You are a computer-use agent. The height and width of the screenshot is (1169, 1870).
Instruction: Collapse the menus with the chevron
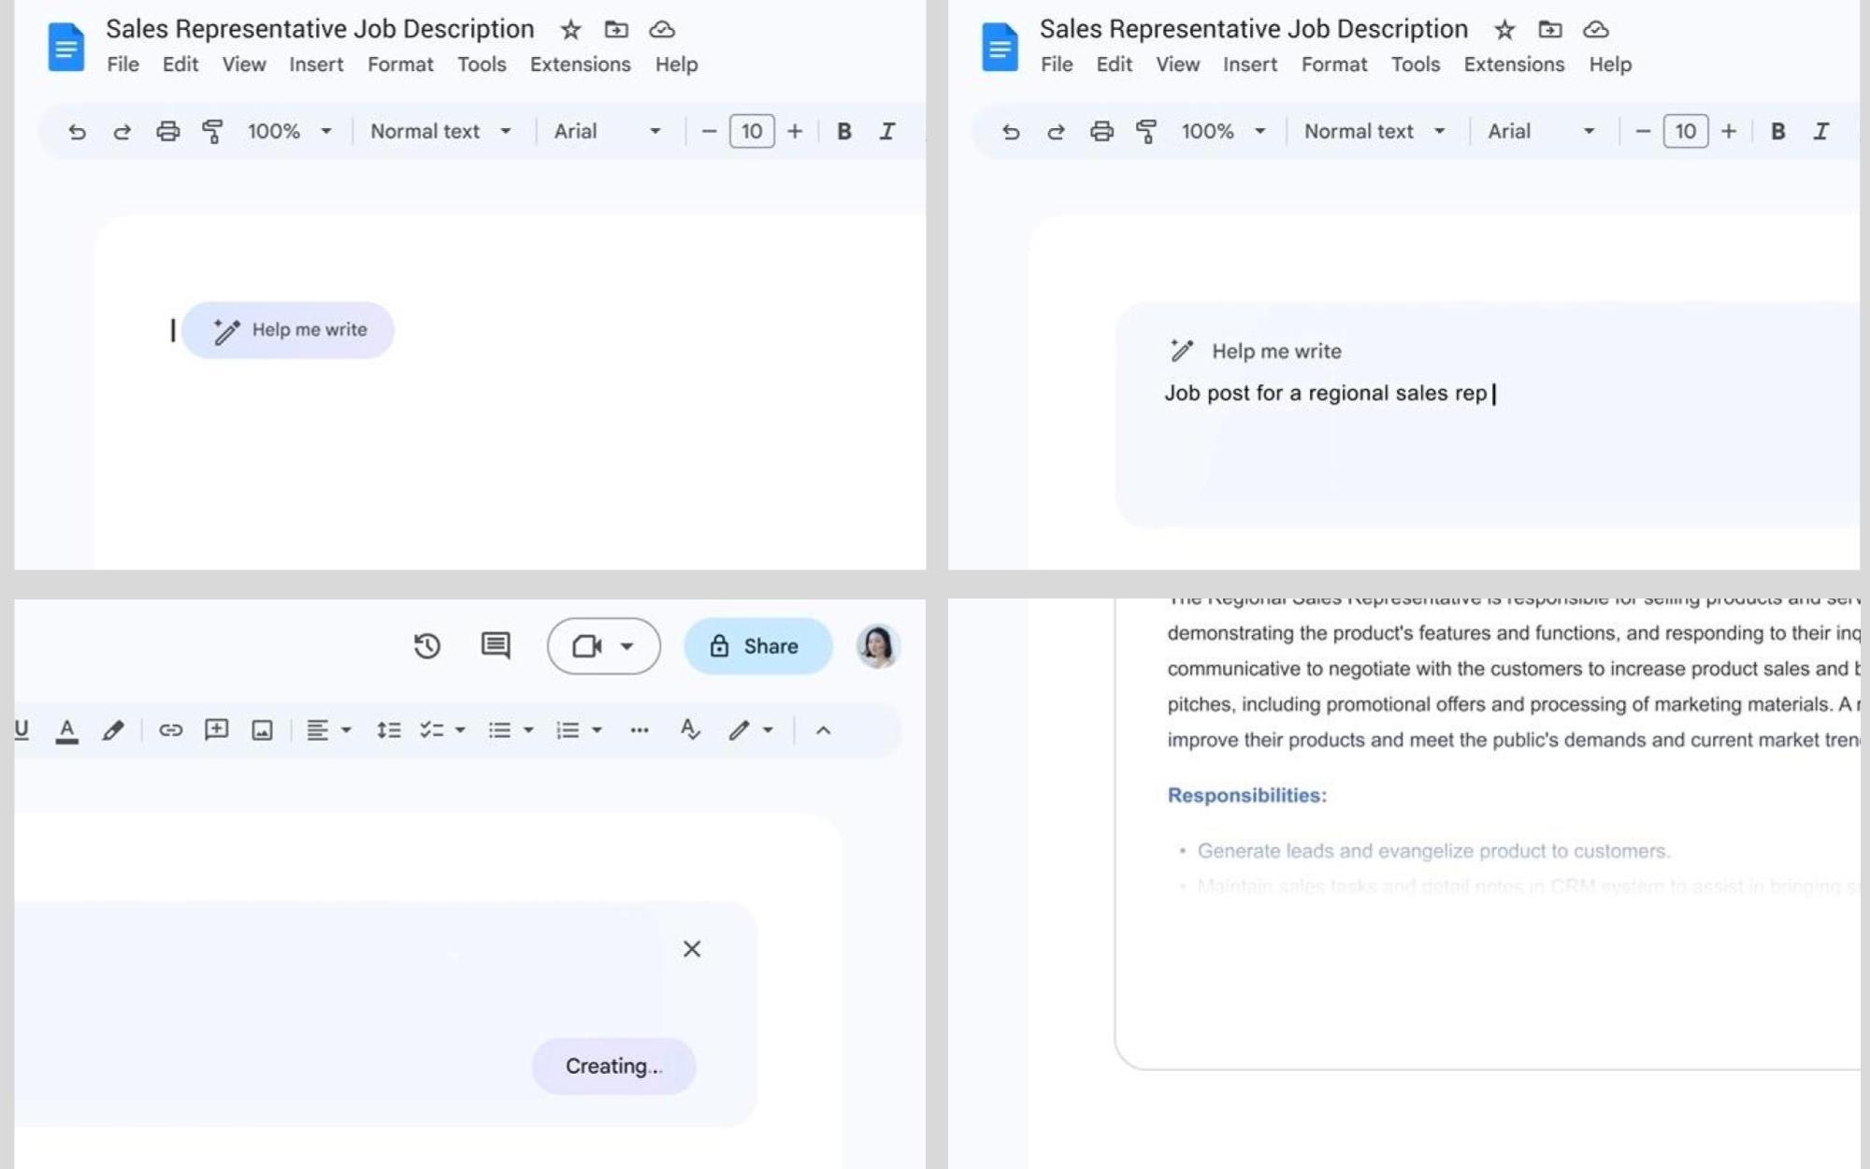tap(823, 730)
